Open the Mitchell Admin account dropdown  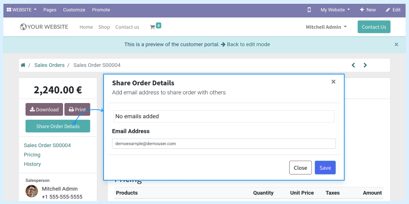(x=326, y=27)
